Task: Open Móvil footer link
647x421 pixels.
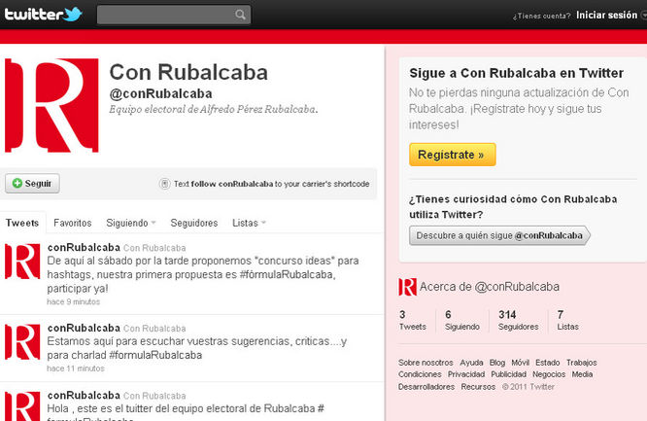Action: coord(521,363)
